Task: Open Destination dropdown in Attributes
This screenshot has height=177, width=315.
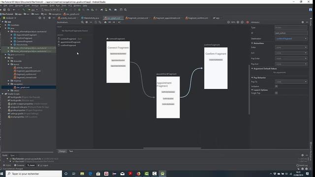Action: [x=291, y=38]
